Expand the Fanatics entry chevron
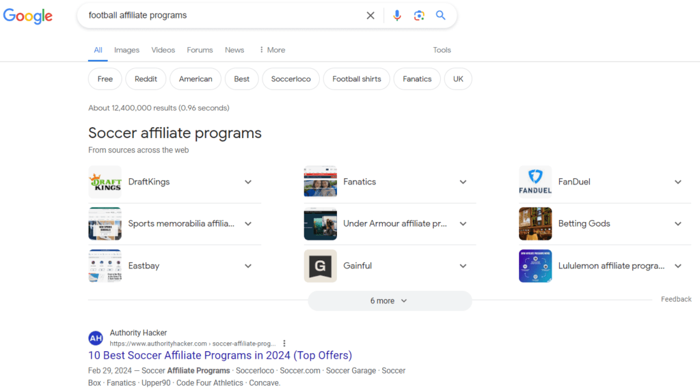The width and height of the screenshot is (700, 390). (x=463, y=182)
